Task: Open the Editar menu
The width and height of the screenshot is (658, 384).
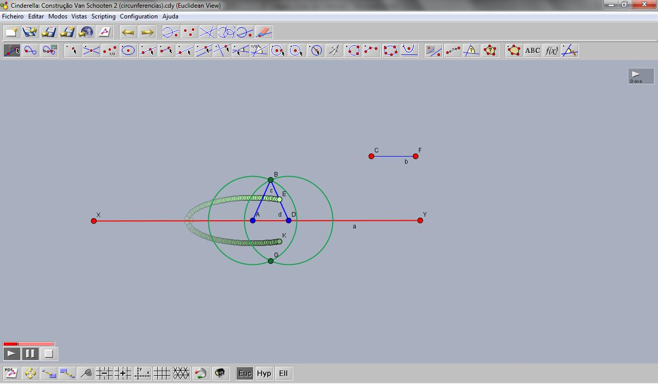Action: 36,16
